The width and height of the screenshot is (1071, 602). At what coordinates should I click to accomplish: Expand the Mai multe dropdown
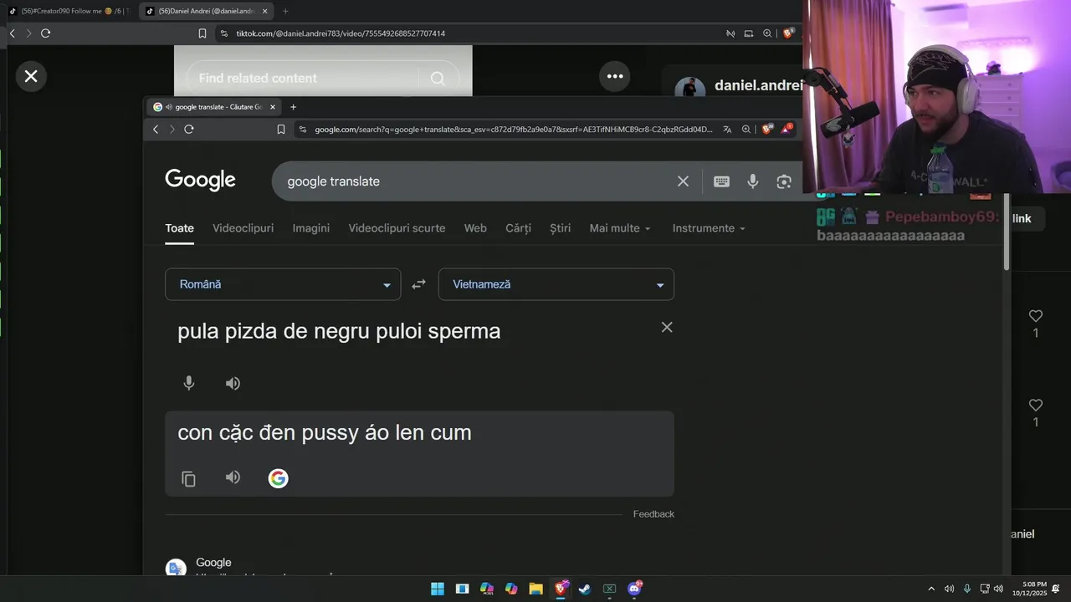620,228
